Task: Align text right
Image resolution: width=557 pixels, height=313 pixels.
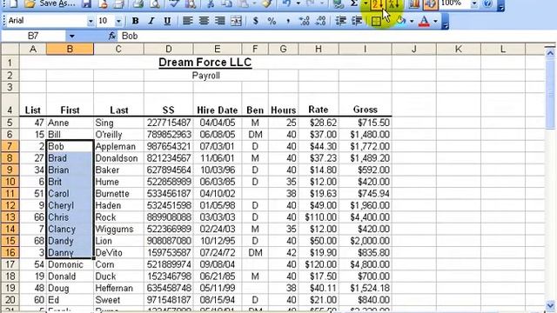Action: (220, 21)
